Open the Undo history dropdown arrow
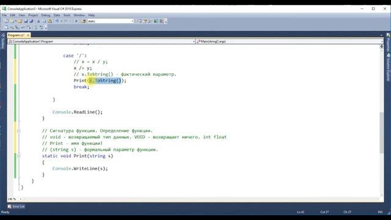 click(61, 21)
